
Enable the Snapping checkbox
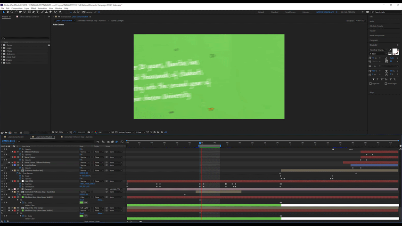click(x=83, y=12)
